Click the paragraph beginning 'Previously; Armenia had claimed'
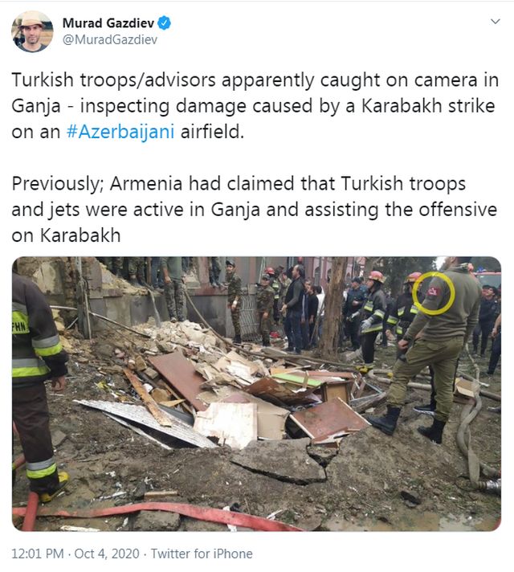This screenshot has width=514, height=572. (255, 210)
